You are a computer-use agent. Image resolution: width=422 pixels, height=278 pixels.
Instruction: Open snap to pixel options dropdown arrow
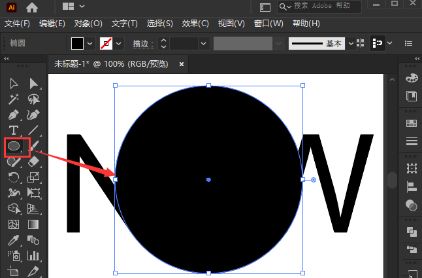coord(390,43)
